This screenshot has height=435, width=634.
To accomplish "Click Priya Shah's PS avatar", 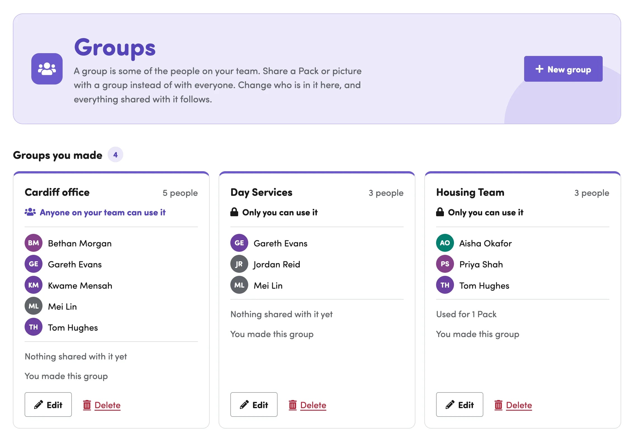I will (x=445, y=264).
